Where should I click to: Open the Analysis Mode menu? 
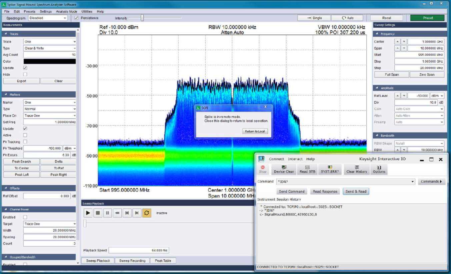66,12
